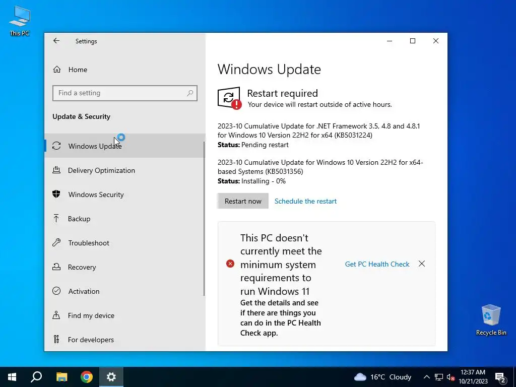This screenshot has height=387, width=516.
Task: Open the taskbar clock showing 12:37 AM
Action: 473,377
